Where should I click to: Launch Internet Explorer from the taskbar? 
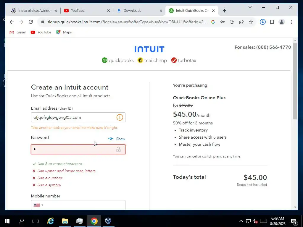(51, 221)
